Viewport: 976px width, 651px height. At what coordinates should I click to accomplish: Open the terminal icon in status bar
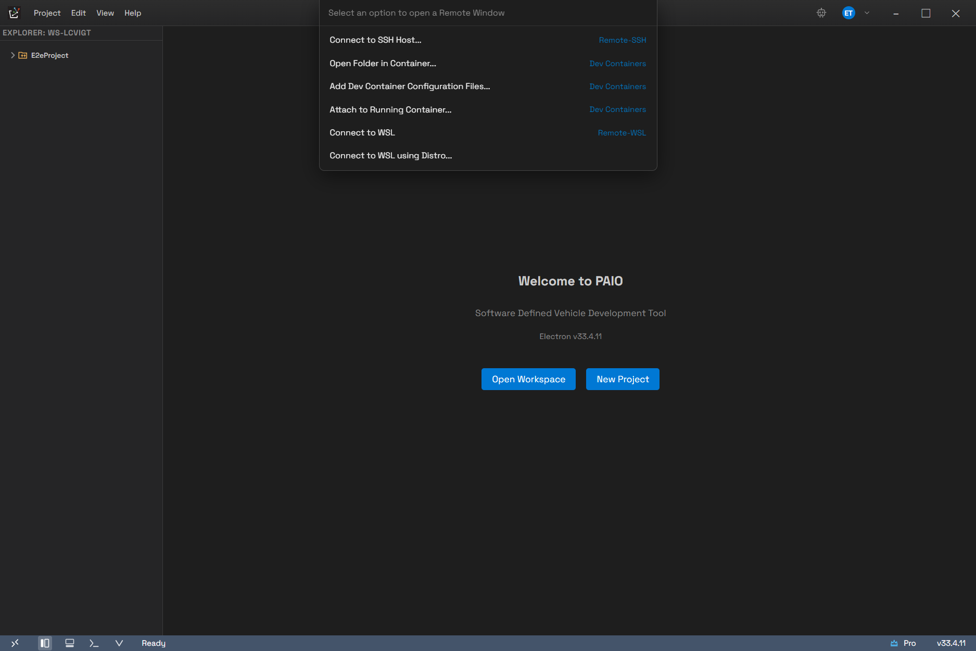[x=94, y=643]
